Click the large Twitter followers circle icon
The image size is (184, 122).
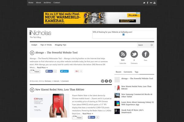click(x=134, y=54)
